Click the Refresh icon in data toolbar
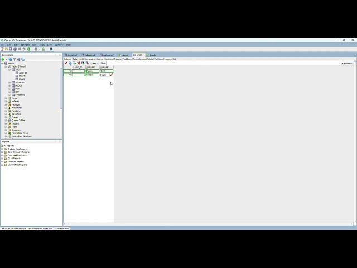Viewport: 357px width, 268px height. (70, 63)
